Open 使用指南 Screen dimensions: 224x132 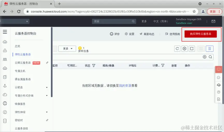coord(172,34)
